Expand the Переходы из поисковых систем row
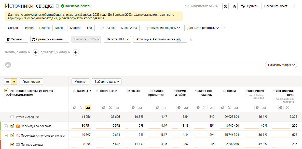 pos(6,135)
